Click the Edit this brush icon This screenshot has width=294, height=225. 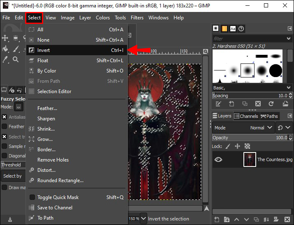click(218, 104)
